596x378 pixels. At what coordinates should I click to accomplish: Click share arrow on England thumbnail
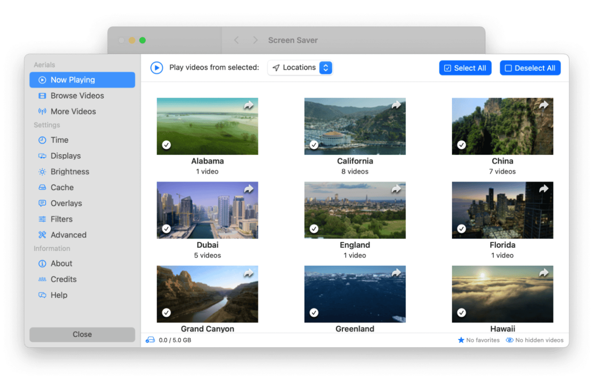396,189
